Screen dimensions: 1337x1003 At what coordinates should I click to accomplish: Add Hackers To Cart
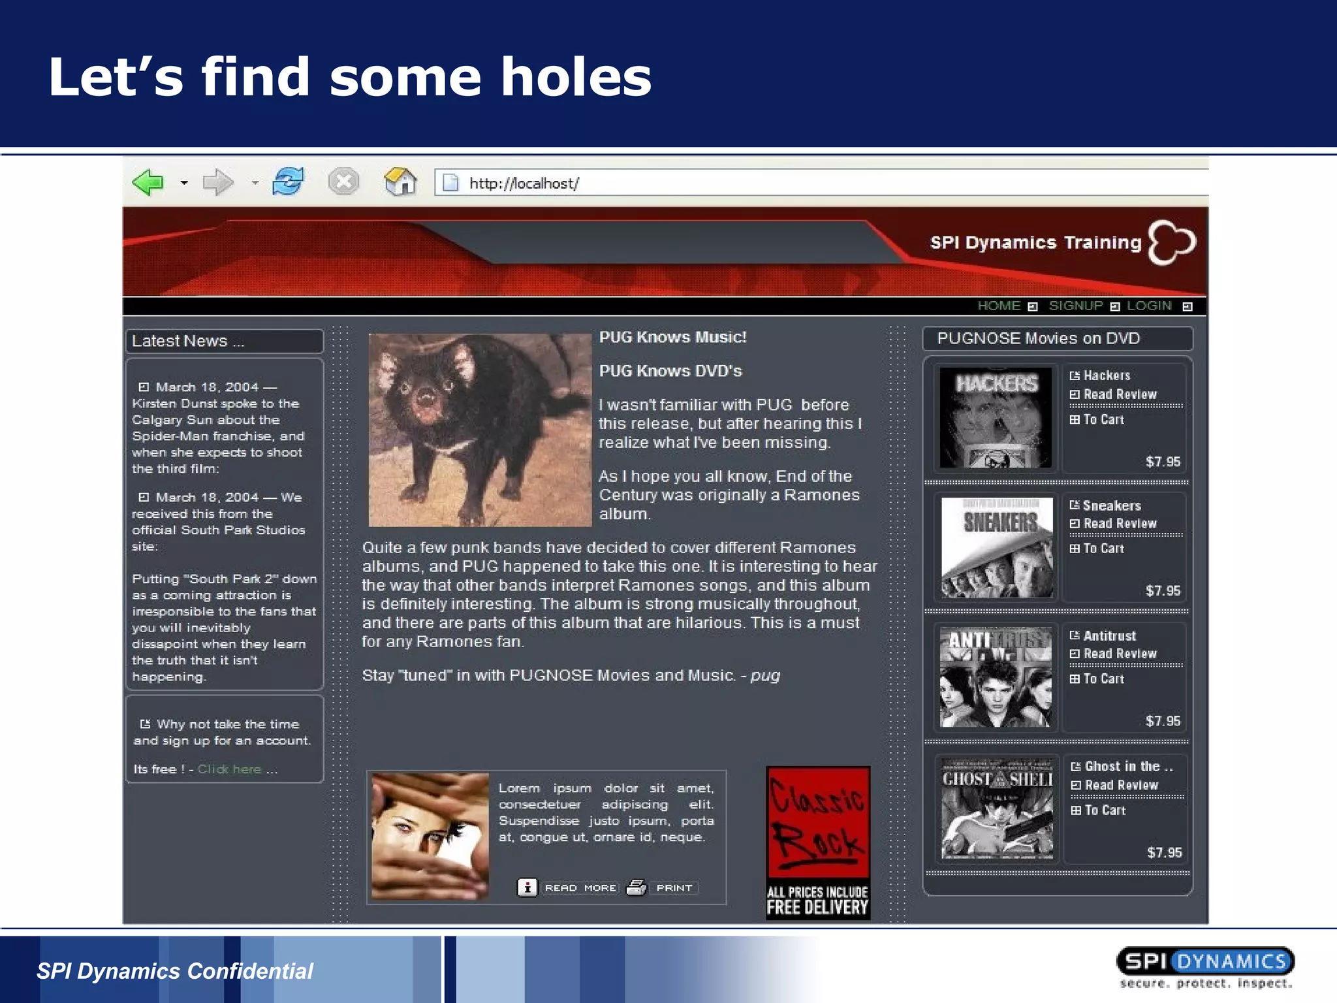point(1103,419)
